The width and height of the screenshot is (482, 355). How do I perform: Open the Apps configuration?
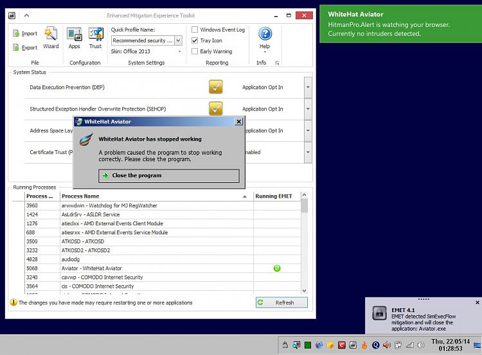(74, 37)
